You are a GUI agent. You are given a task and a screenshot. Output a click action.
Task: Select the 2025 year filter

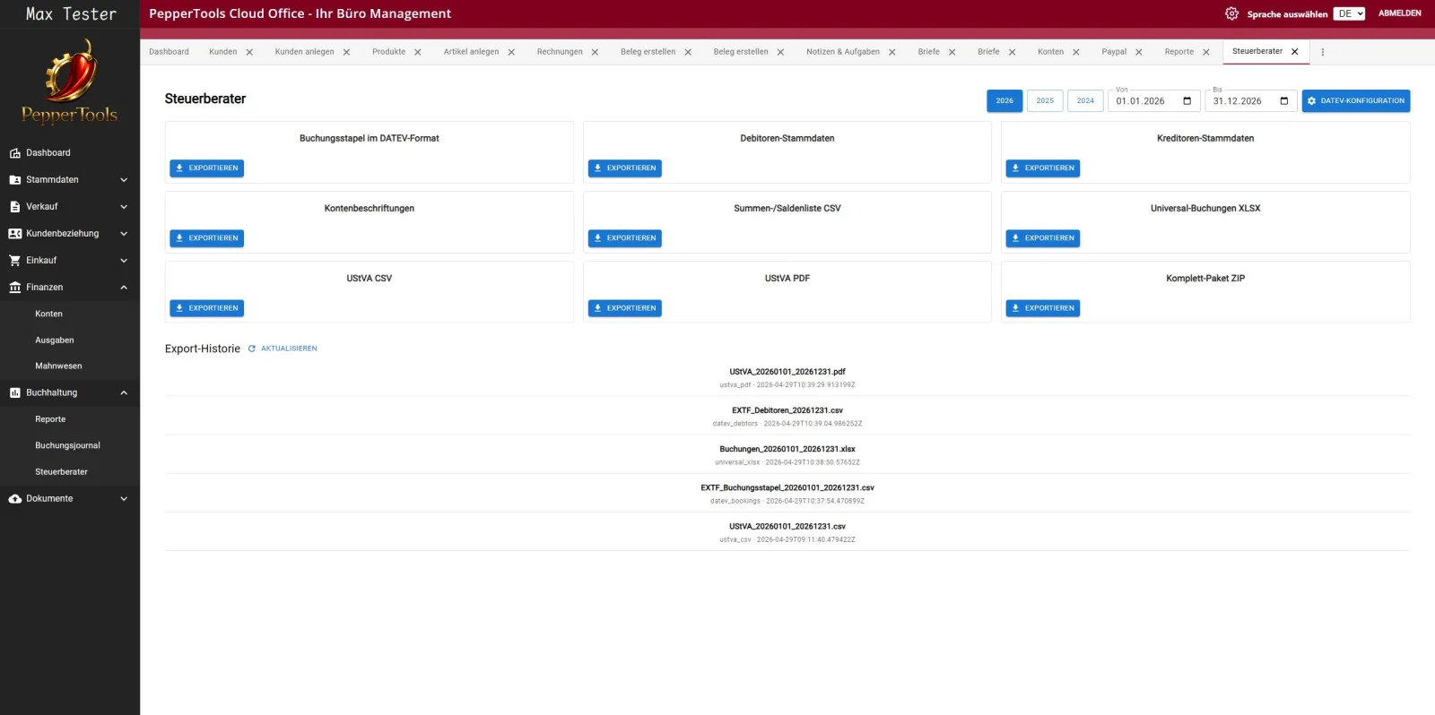[1045, 101]
